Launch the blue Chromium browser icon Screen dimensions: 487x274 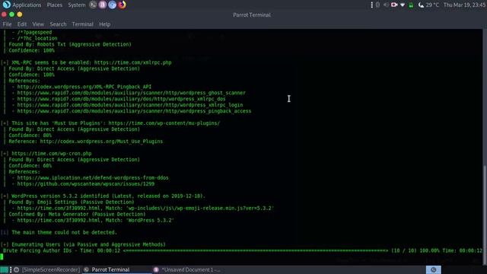112,5
